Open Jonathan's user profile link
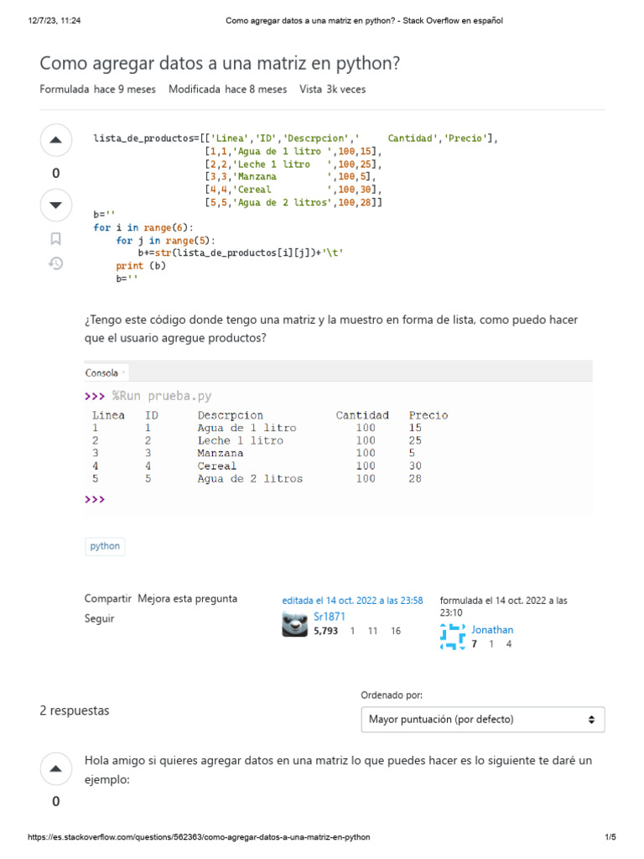The height and width of the screenshot is (859, 644). [492, 629]
